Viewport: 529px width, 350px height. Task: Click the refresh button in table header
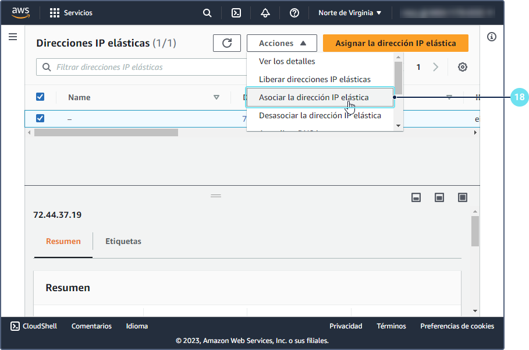[x=227, y=43]
